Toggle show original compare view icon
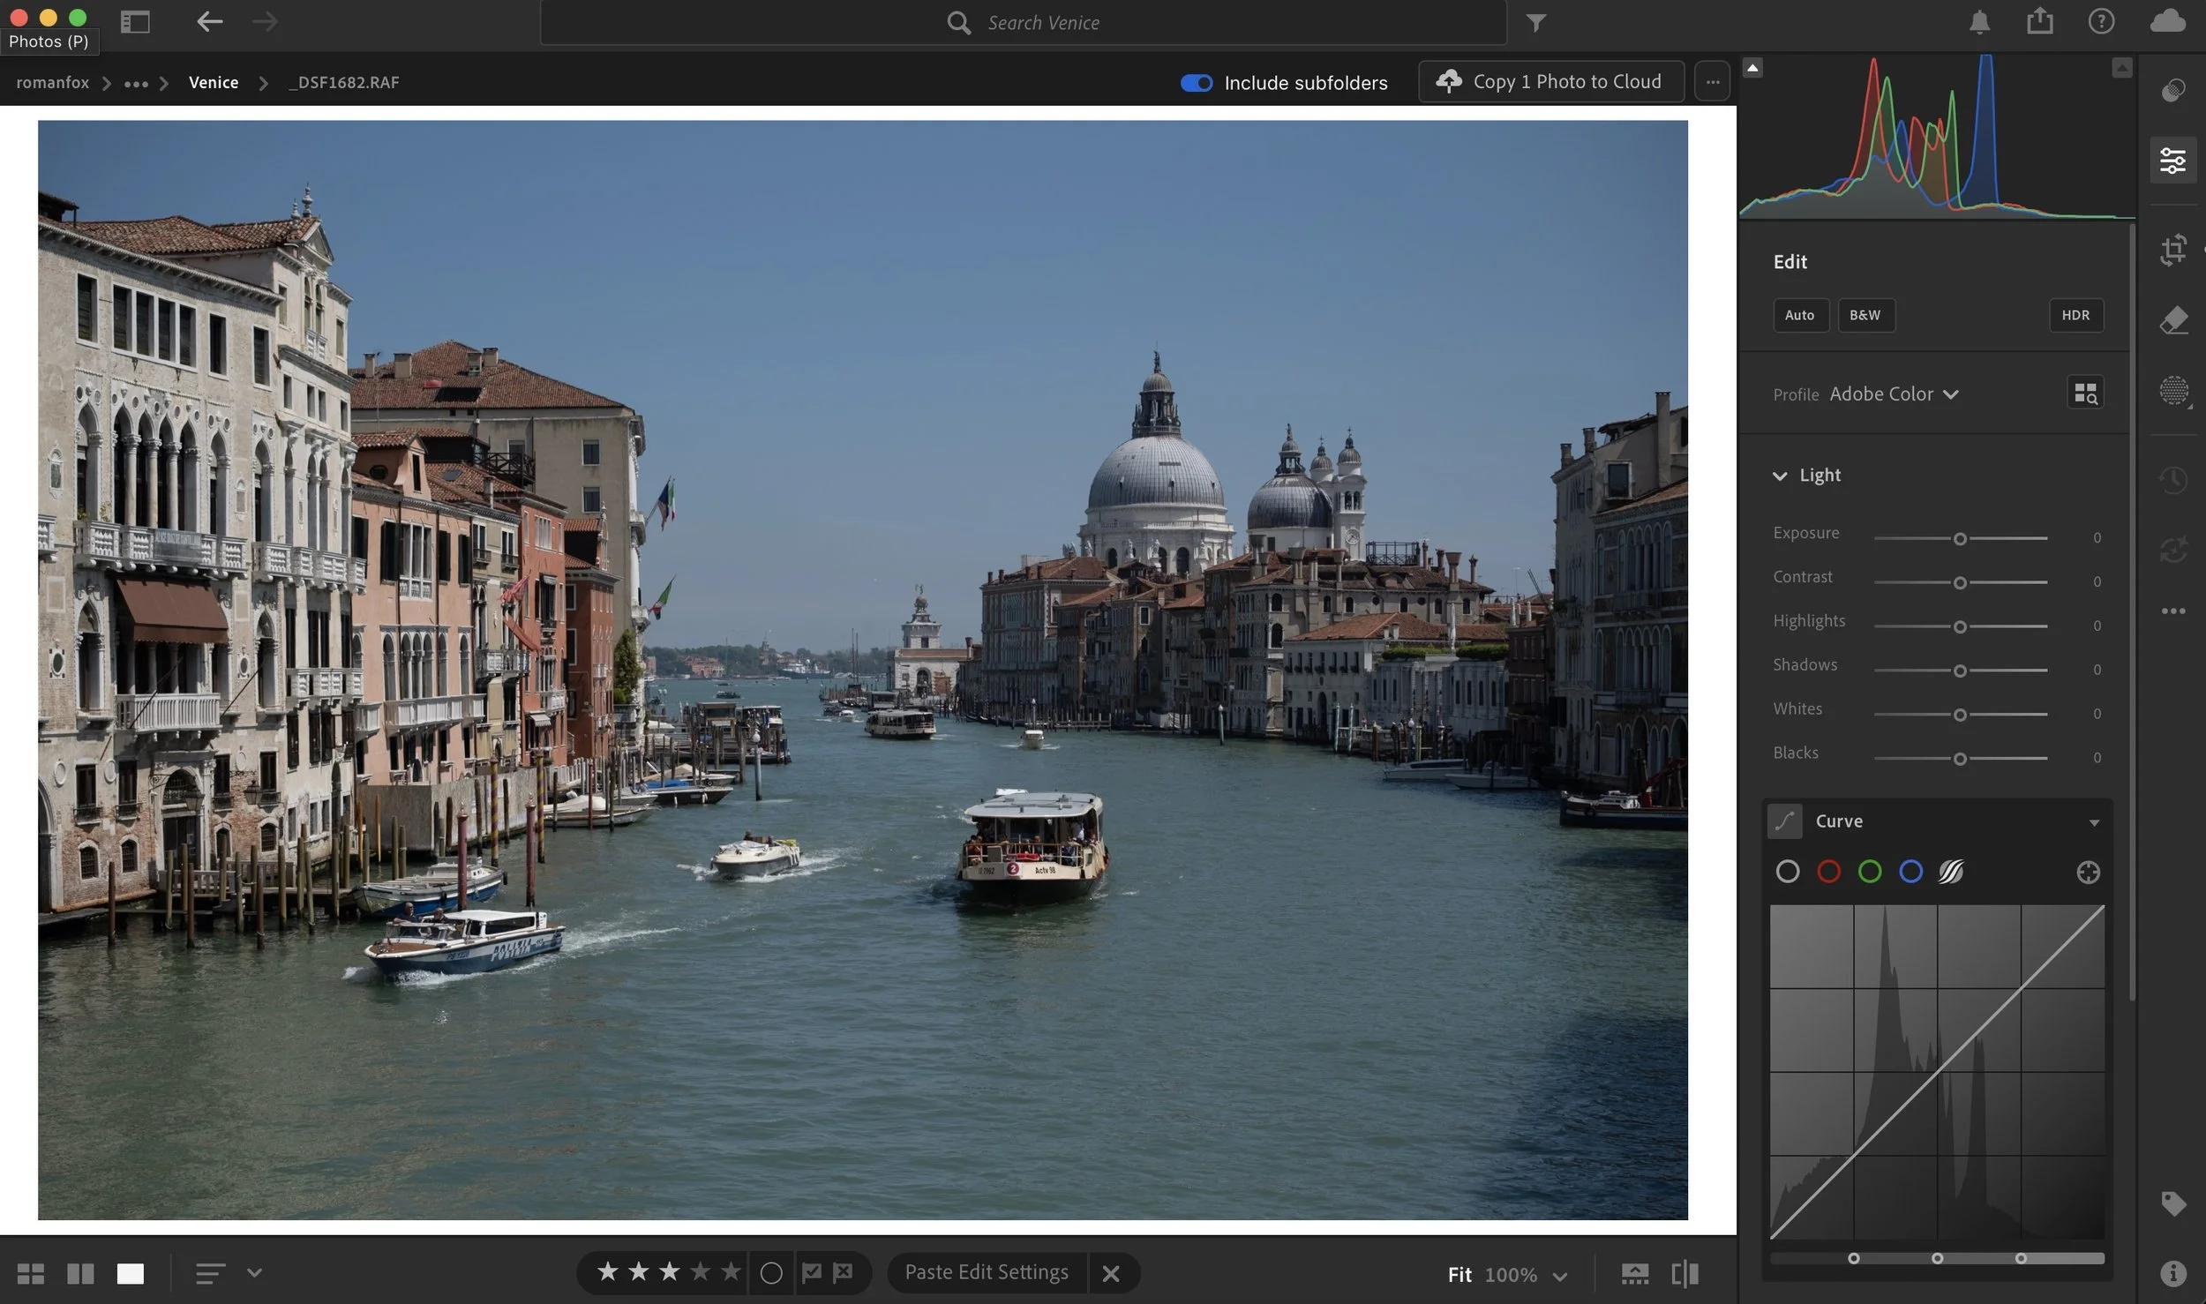Image resolution: width=2206 pixels, height=1304 pixels. point(1685,1273)
